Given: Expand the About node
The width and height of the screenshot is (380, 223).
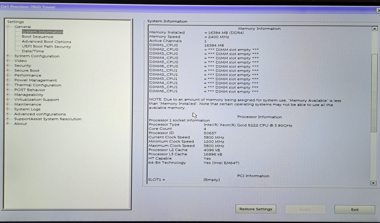Looking at the screenshot, I should (8, 124).
